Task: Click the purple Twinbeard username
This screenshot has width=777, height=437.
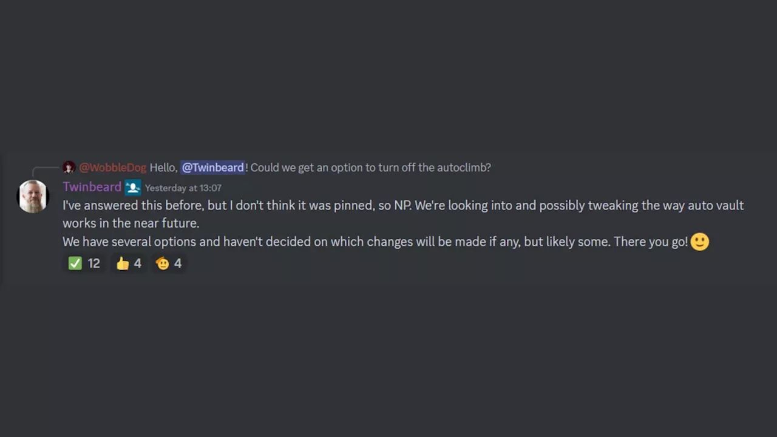Action: coord(92,187)
